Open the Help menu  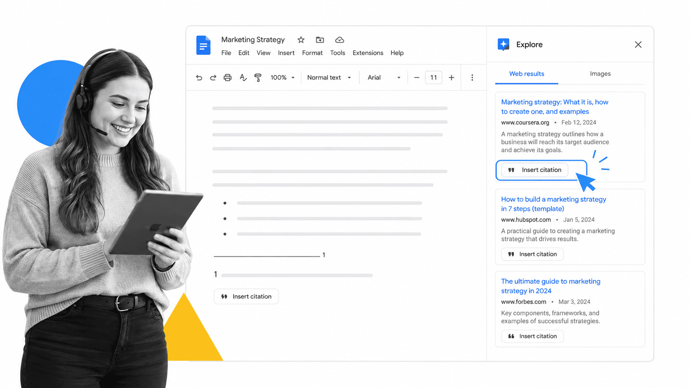coord(397,53)
